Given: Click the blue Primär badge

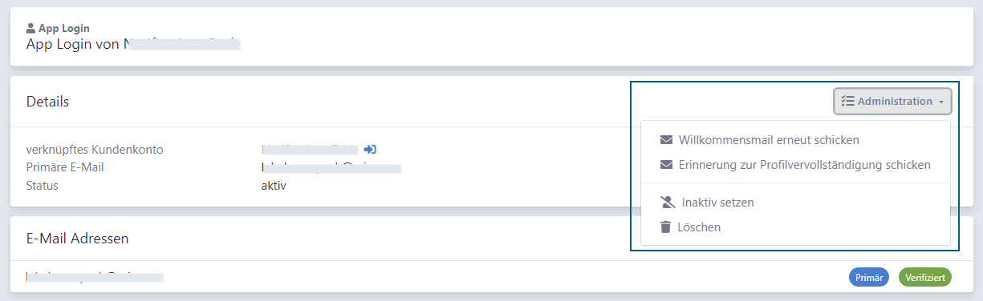Looking at the screenshot, I should click(x=869, y=278).
